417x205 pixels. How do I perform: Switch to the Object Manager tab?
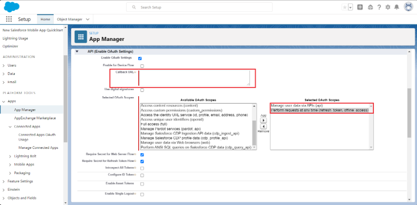69,19
